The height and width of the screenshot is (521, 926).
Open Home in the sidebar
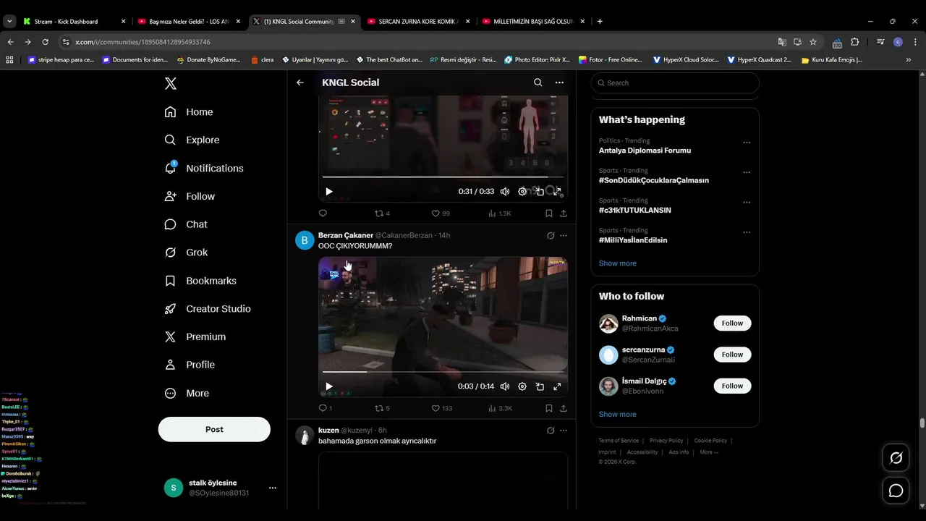[x=189, y=112]
